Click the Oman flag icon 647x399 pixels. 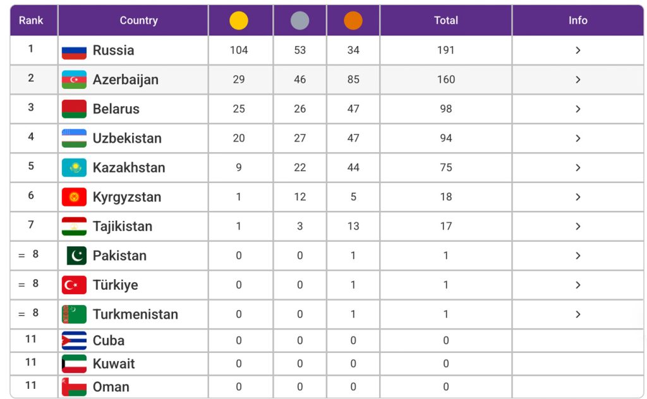tap(74, 387)
